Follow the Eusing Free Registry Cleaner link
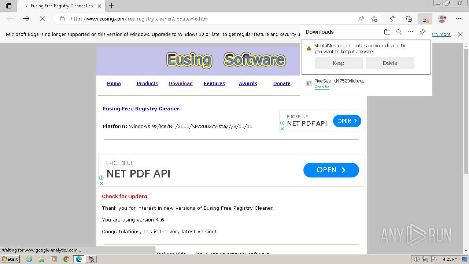The width and height of the screenshot is (469, 264). (141, 109)
